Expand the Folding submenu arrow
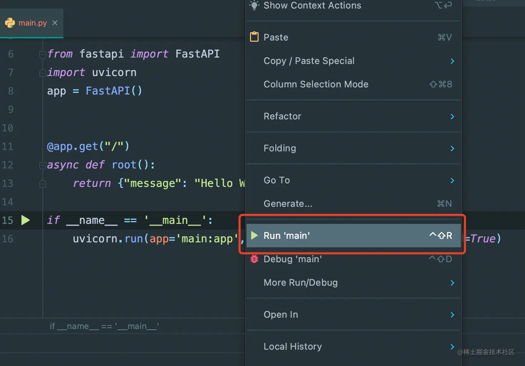The width and height of the screenshot is (525, 366). point(452,149)
